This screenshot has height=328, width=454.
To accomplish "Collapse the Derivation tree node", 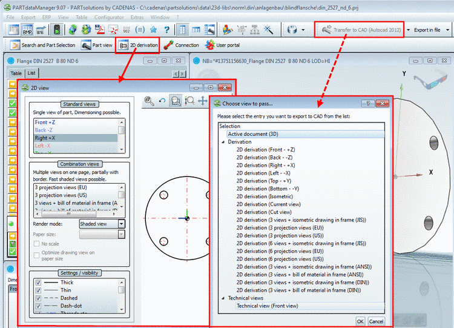I will (x=223, y=142).
